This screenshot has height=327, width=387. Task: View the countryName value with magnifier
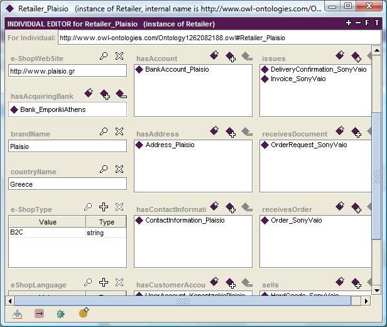[104, 169]
